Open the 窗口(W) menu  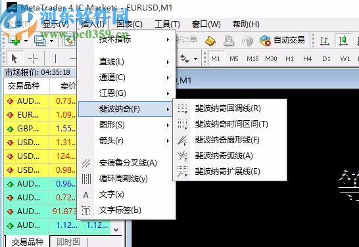point(206,24)
